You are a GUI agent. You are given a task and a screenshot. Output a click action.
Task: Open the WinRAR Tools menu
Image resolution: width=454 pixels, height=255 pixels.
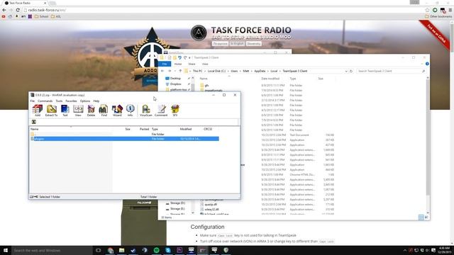coord(59,101)
